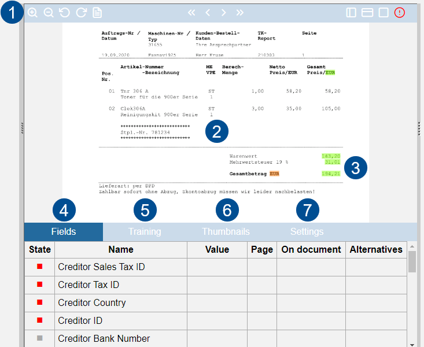Click the Value cell for Creditor Tax ID
This screenshot has height=347, width=424.
coord(217,285)
